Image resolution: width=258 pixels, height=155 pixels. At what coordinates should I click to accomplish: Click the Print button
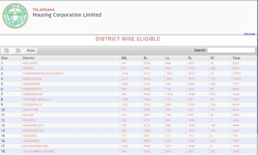(31, 51)
